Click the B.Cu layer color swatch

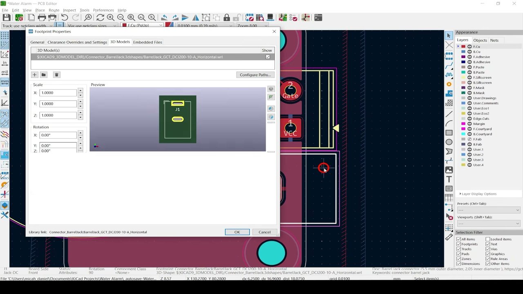pyautogui.click(x=463, y=52)
